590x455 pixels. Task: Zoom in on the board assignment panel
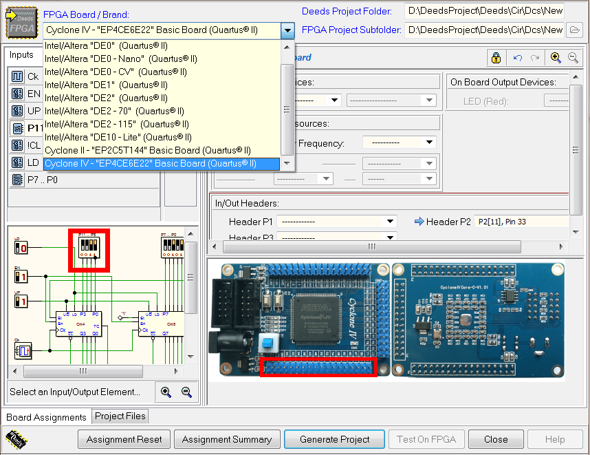[x=556, y=58]
